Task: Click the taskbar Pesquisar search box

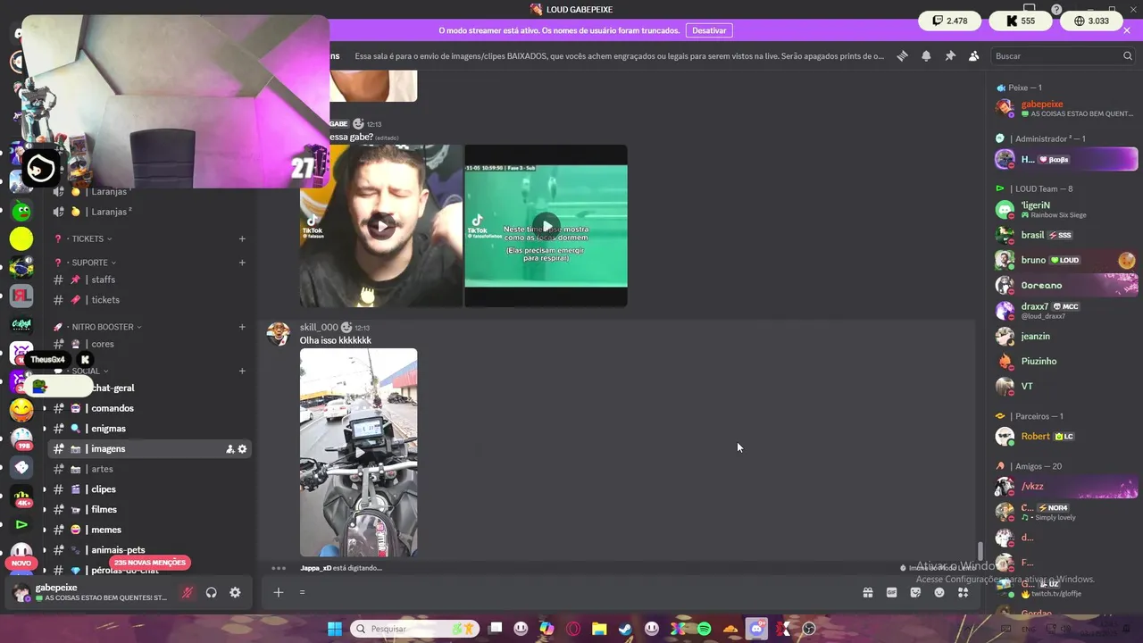Action: pyautogui.click(x=414, y=629)
